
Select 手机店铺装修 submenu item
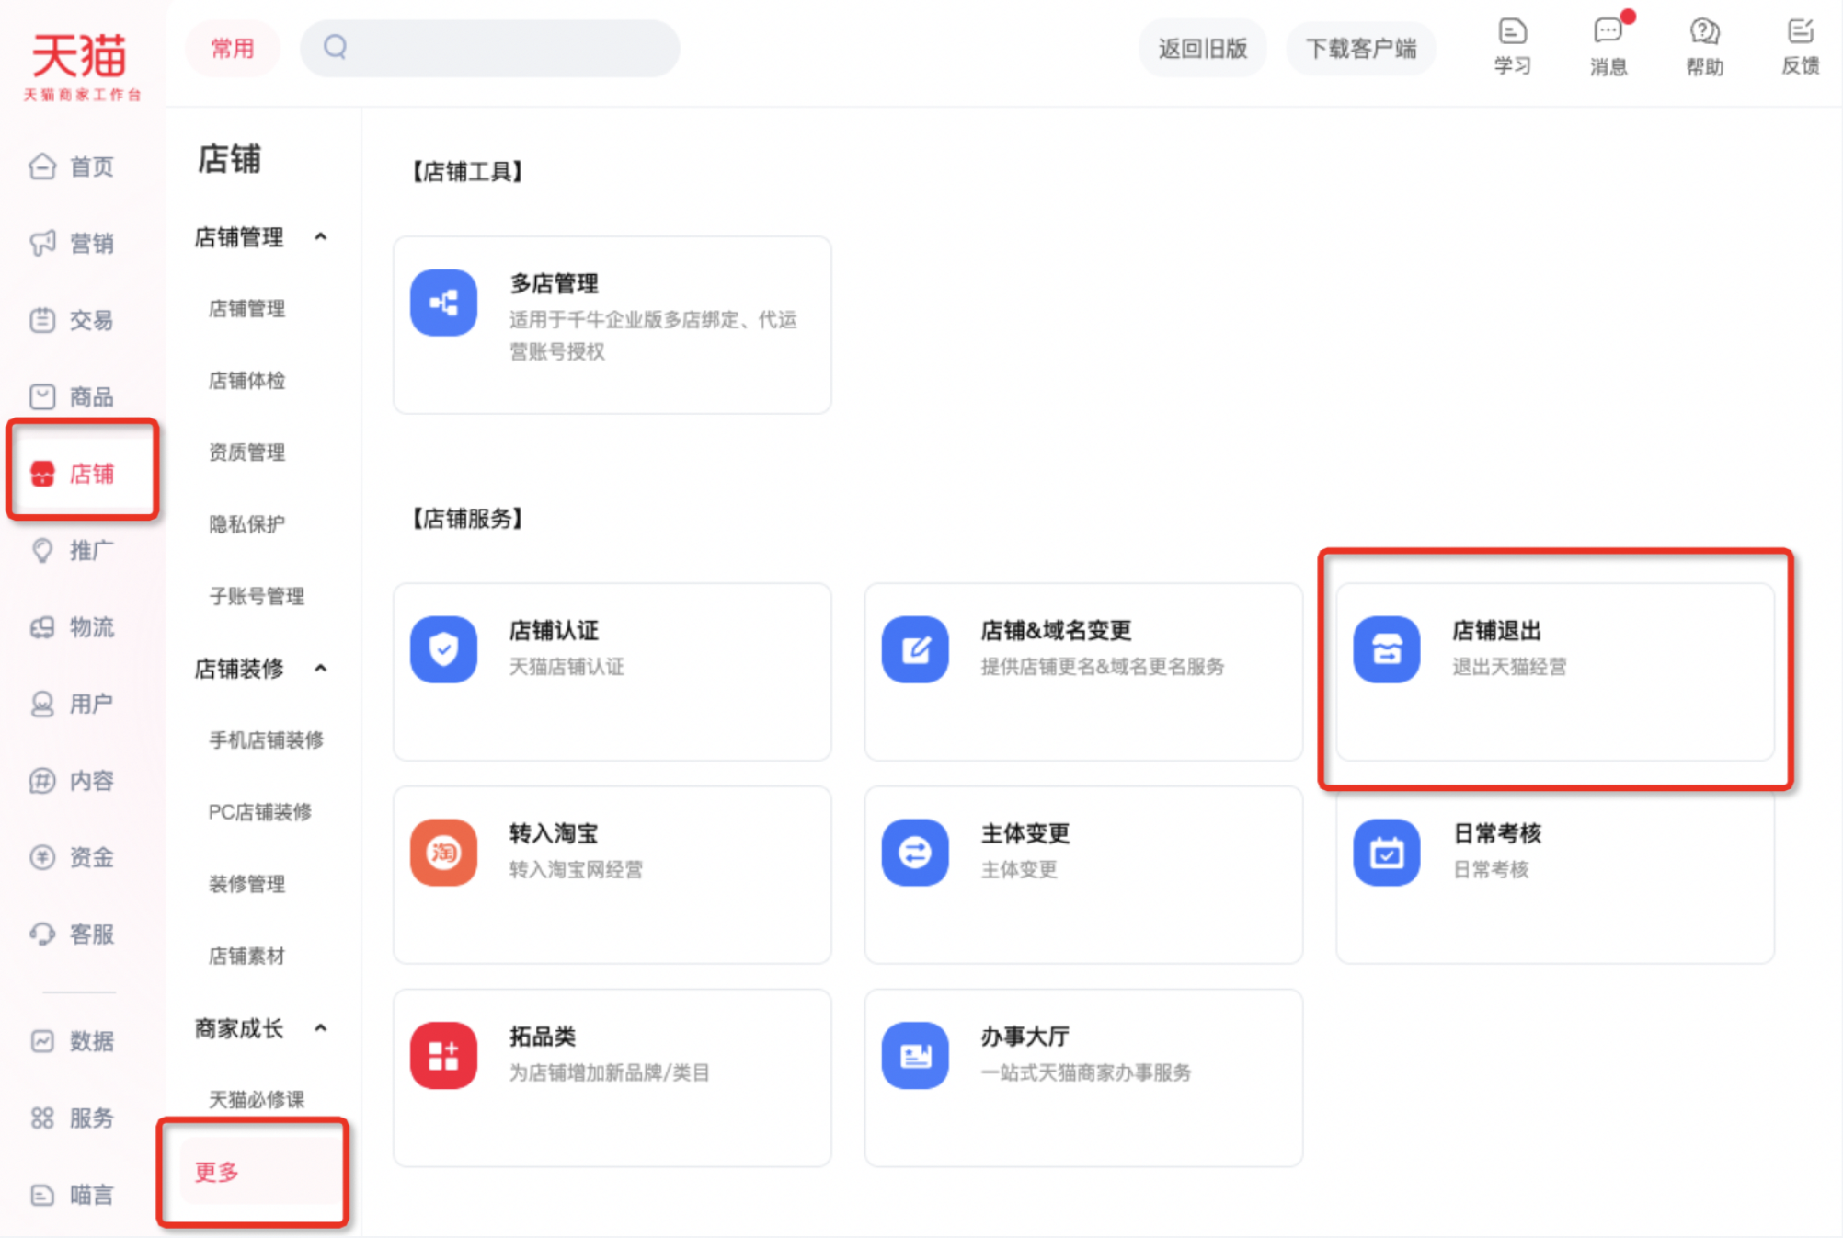[x=266, y=739]
